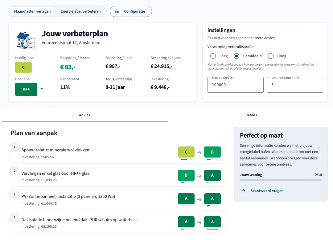Click the C label badge under Huidig label
Viewport: 333px width, 240px height.
click(23, 67)
